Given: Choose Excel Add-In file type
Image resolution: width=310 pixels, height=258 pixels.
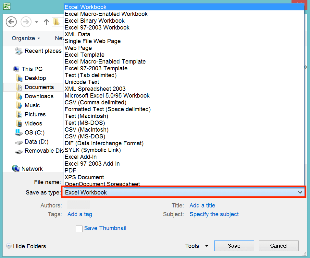Looking at the screenshot, I should 184,157.
